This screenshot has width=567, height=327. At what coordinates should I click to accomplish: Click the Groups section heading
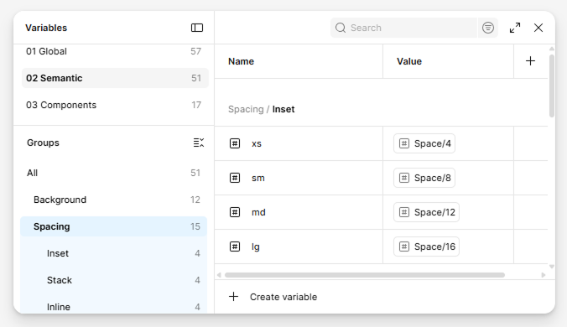43,143
